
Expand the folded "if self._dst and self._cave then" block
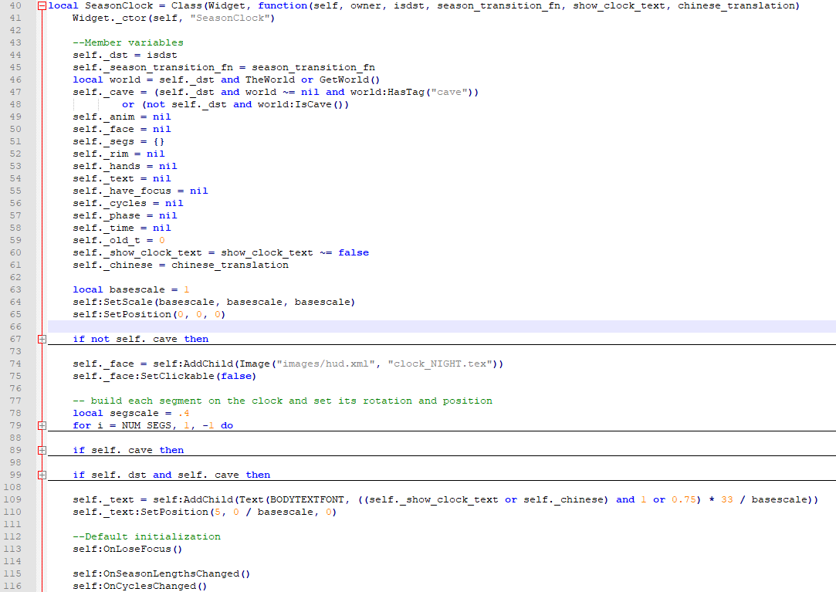tap(42, 475)
